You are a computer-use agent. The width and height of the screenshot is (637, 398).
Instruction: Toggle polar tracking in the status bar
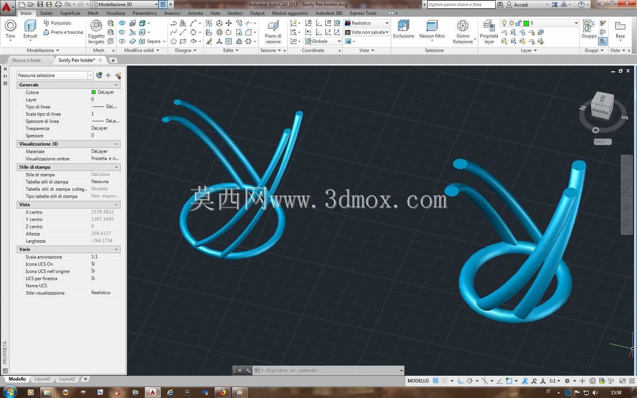click(x=470, y=381)
